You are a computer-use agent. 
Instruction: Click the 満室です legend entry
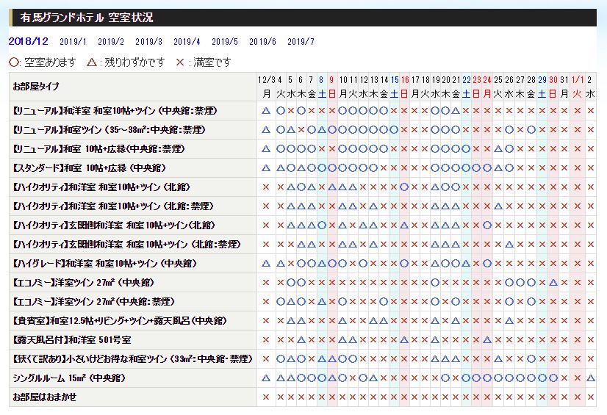point(204,62)
